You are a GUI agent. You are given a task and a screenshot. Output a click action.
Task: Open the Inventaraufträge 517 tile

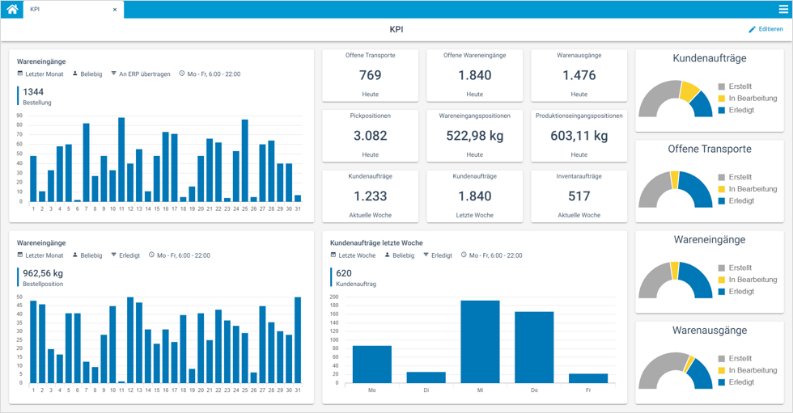pyautogui.click(x=579, y=196)
